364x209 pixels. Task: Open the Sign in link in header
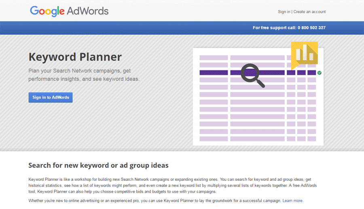pos(284,12)
